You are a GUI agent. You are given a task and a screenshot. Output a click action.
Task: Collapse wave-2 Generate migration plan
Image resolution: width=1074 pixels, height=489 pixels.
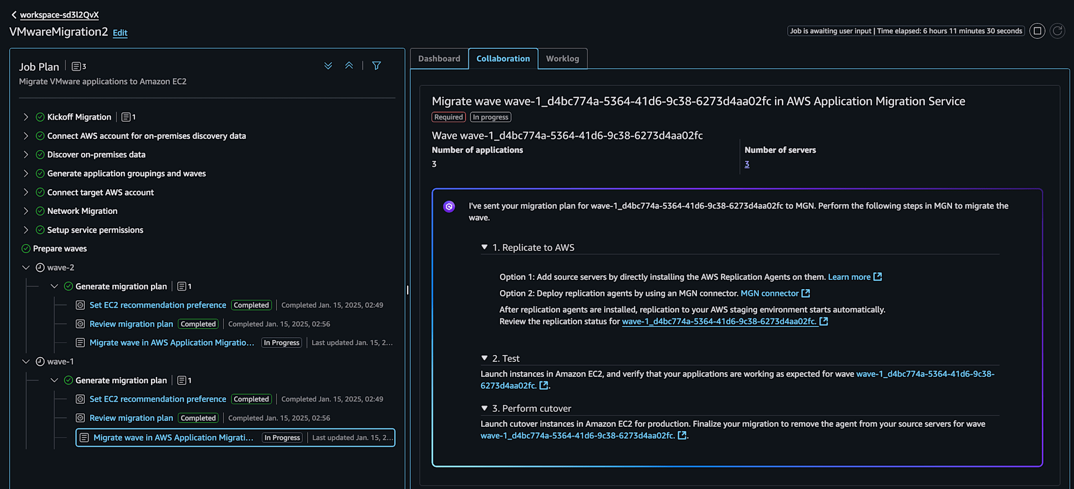coord(54,286)
